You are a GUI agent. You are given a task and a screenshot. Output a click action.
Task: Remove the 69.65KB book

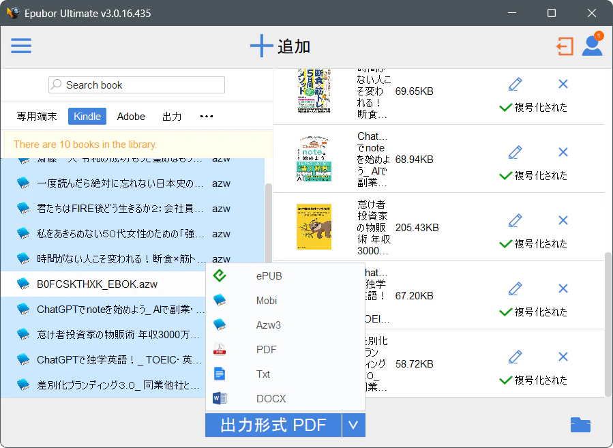pos(563,84)
